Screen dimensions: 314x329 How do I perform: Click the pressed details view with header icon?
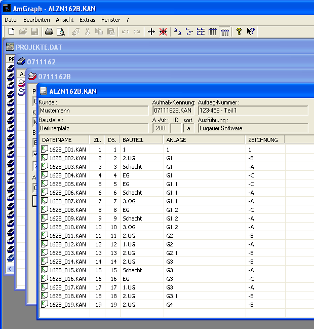click(224, 31)
